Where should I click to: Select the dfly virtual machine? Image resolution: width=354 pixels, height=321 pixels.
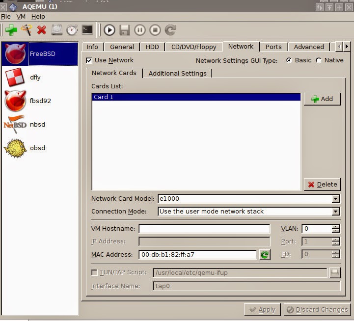(40, 78)
